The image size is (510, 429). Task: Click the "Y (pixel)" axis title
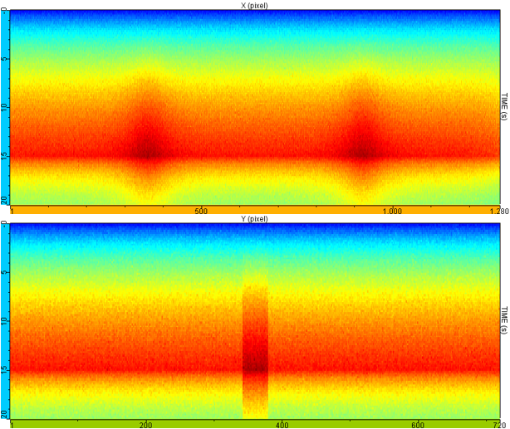(x=254, y=219)
